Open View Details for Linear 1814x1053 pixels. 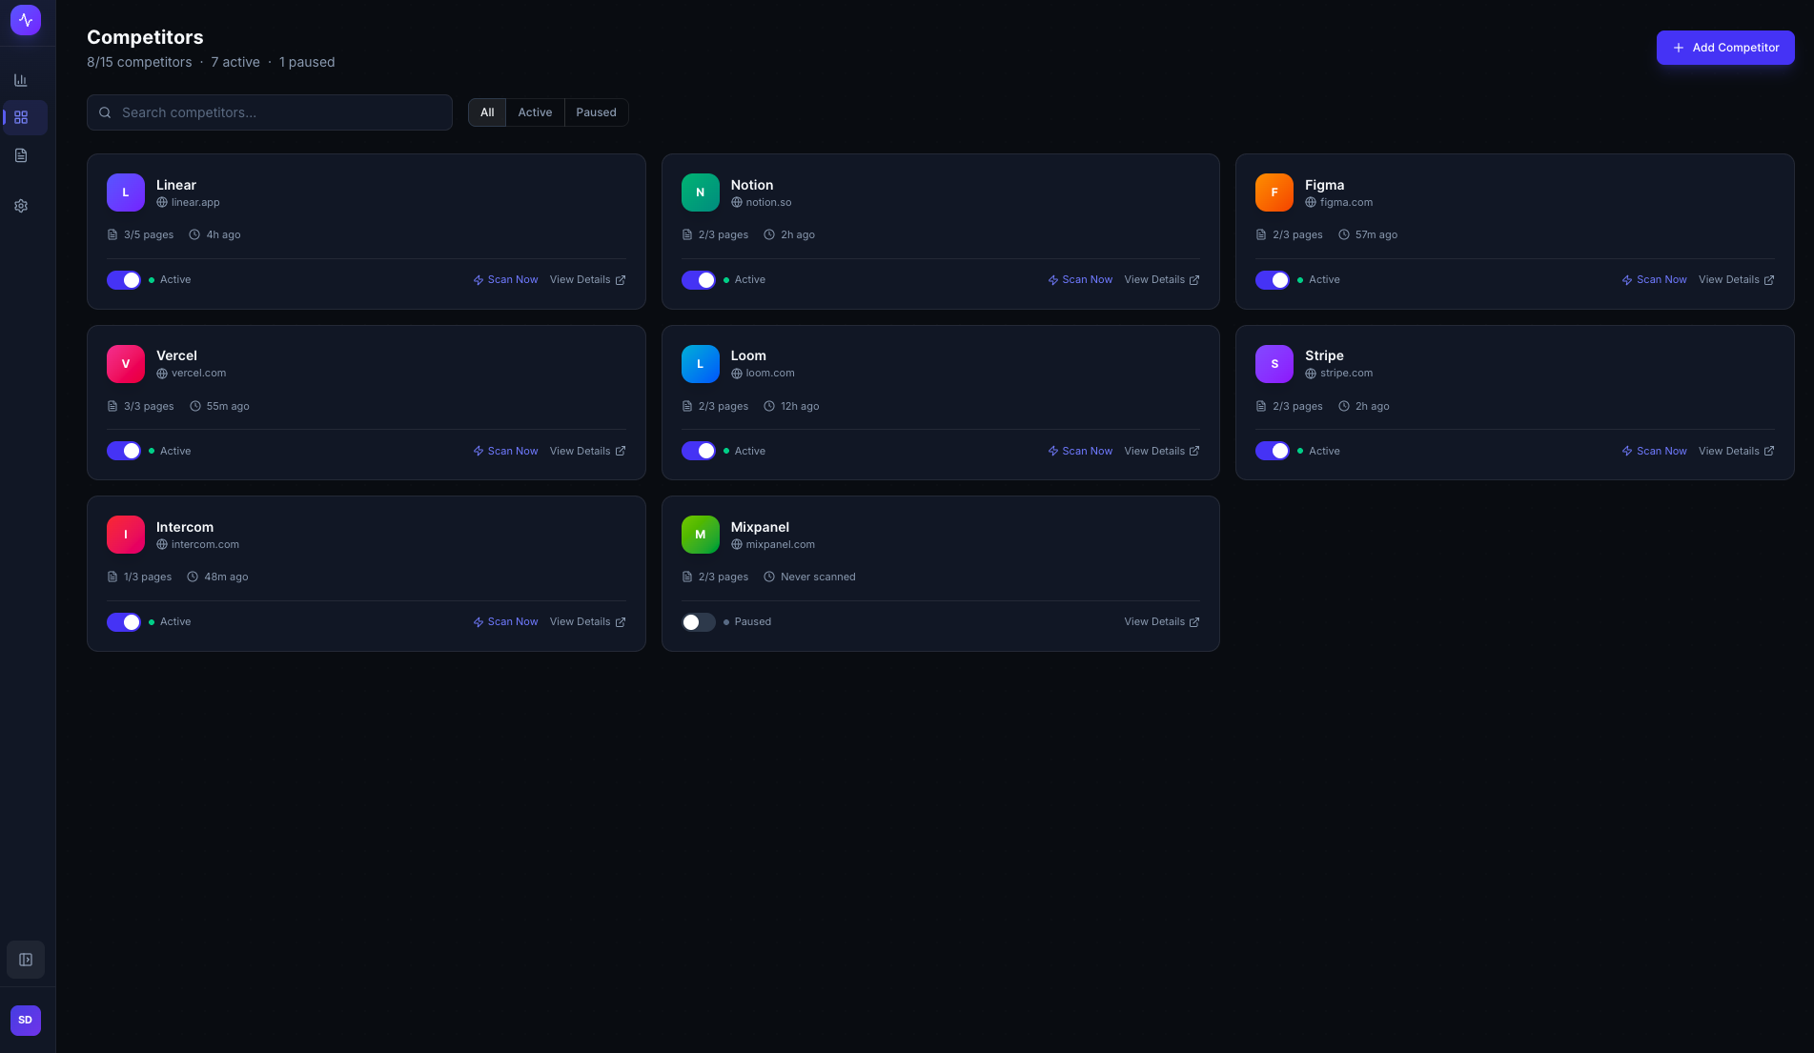[x=587, y=280]
